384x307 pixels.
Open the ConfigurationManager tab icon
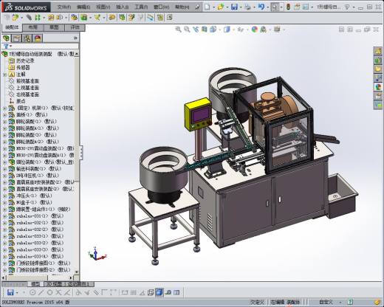pyautogui.click(x=27, y=38)
